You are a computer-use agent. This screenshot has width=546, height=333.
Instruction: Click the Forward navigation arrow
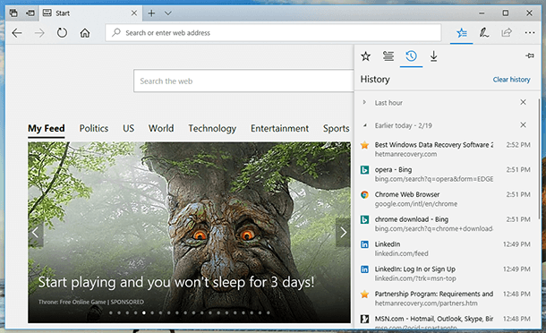(x=39, y=33)
